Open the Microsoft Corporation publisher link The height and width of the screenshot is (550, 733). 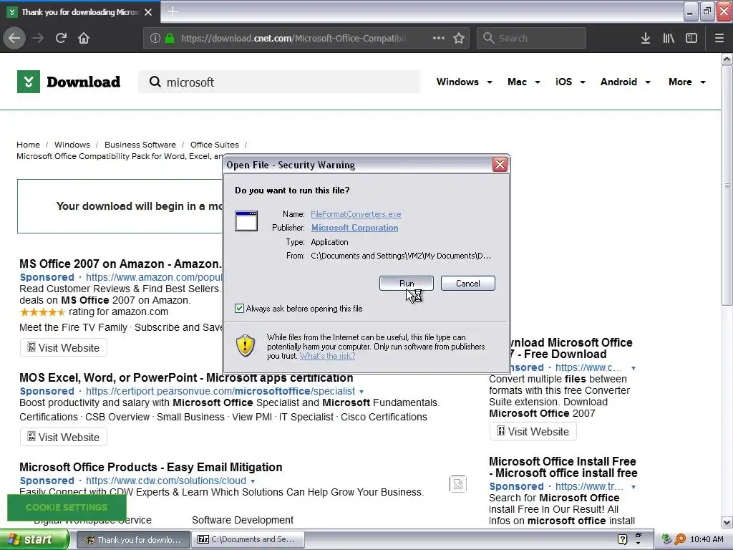tap(355, 227)
